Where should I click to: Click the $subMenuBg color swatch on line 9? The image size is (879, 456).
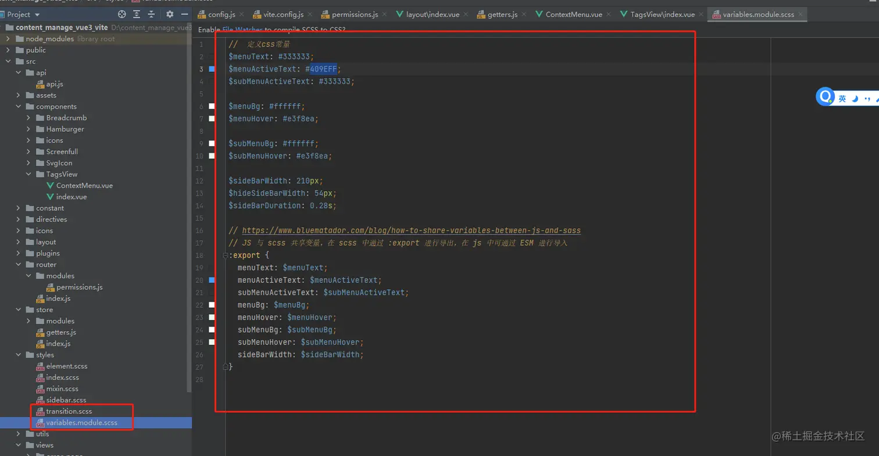(212, 143)
